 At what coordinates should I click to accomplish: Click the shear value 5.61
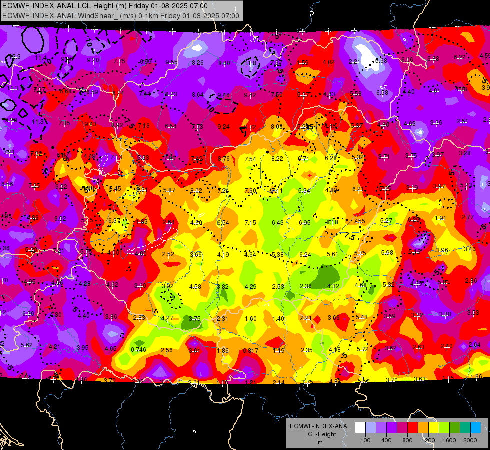[332, 254]
